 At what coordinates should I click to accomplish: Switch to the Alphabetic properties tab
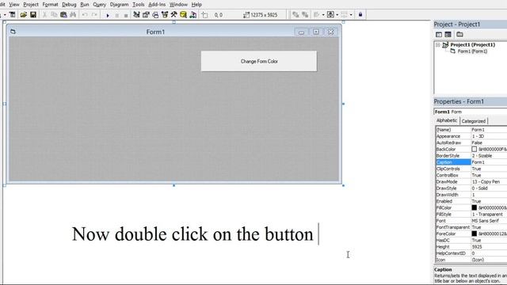(447, 120)
